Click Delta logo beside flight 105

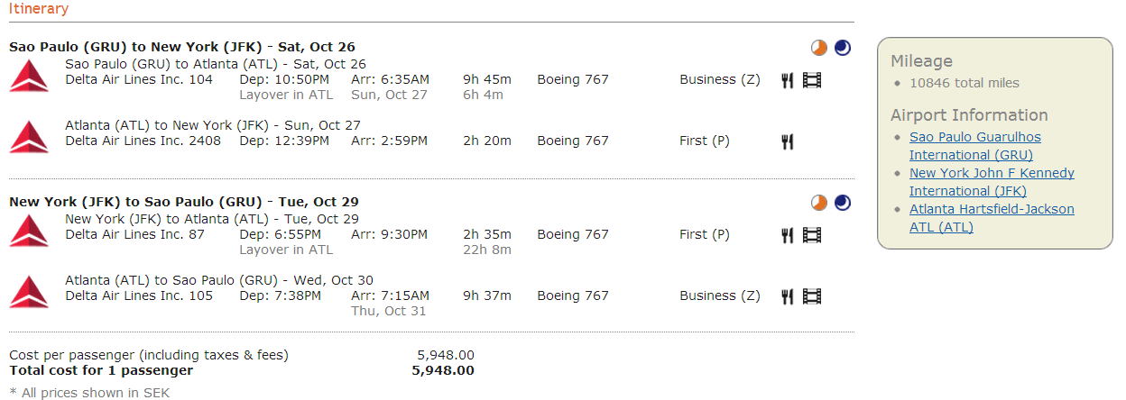29,291
